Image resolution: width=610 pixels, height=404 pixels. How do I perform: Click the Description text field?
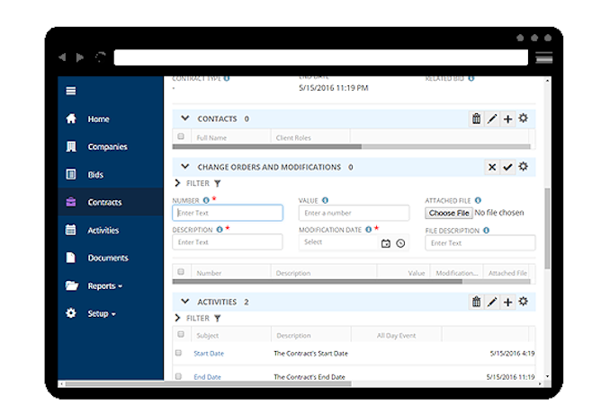tap(228, 242)
